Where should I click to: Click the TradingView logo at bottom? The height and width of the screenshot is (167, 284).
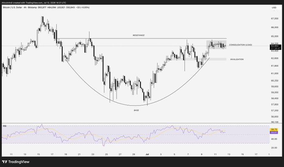[16, 162]
